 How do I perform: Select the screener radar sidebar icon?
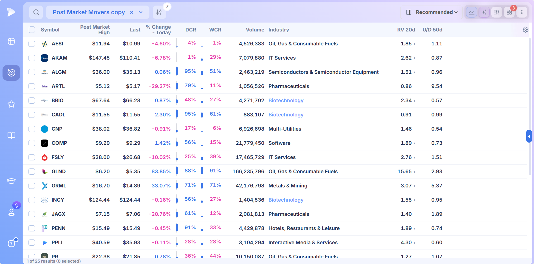click(11, 73)
